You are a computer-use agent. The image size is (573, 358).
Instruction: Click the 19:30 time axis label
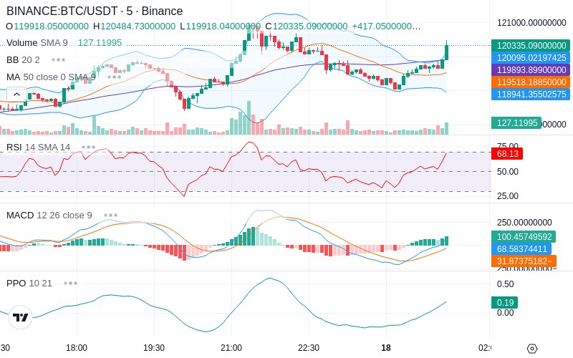(154, 348)
